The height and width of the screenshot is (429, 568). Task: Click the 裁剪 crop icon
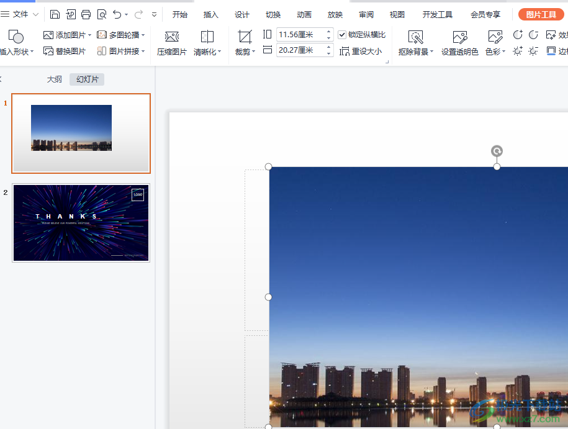coord(245,37)
